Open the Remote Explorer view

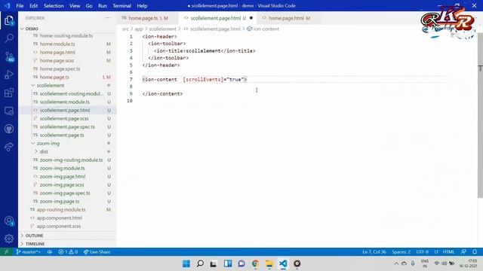point(9,111)
